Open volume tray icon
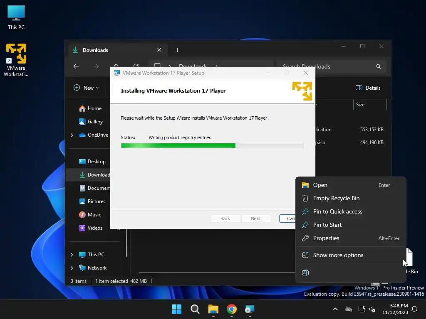The width and height of the screenshot is (426, 319). [x=372, y=309]
